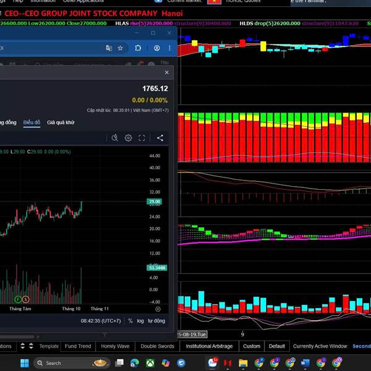Open the red trading app icon on taskbar

(228, 363)
